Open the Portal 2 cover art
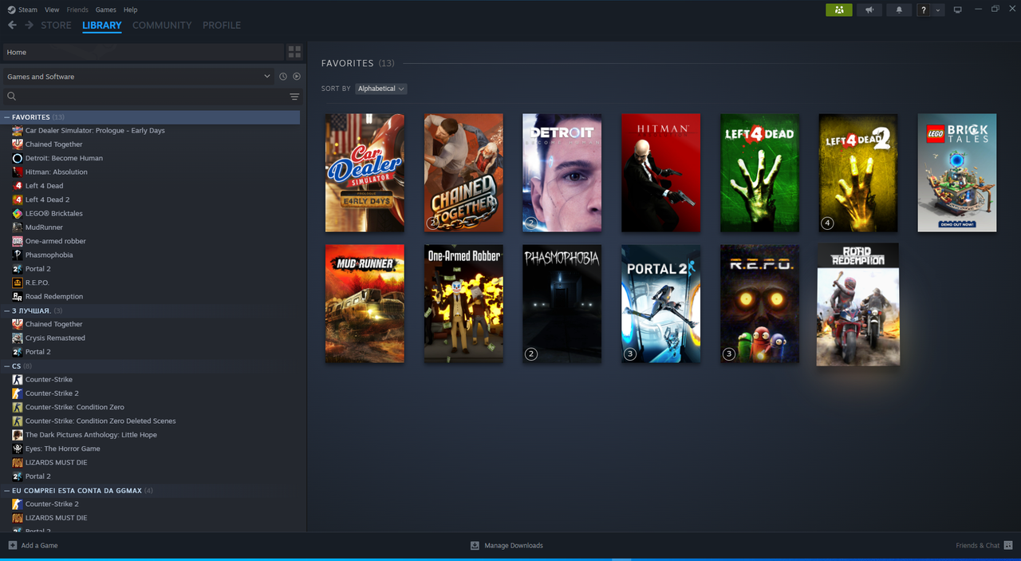Screen dimensions: 1021x561 (660, 304)
